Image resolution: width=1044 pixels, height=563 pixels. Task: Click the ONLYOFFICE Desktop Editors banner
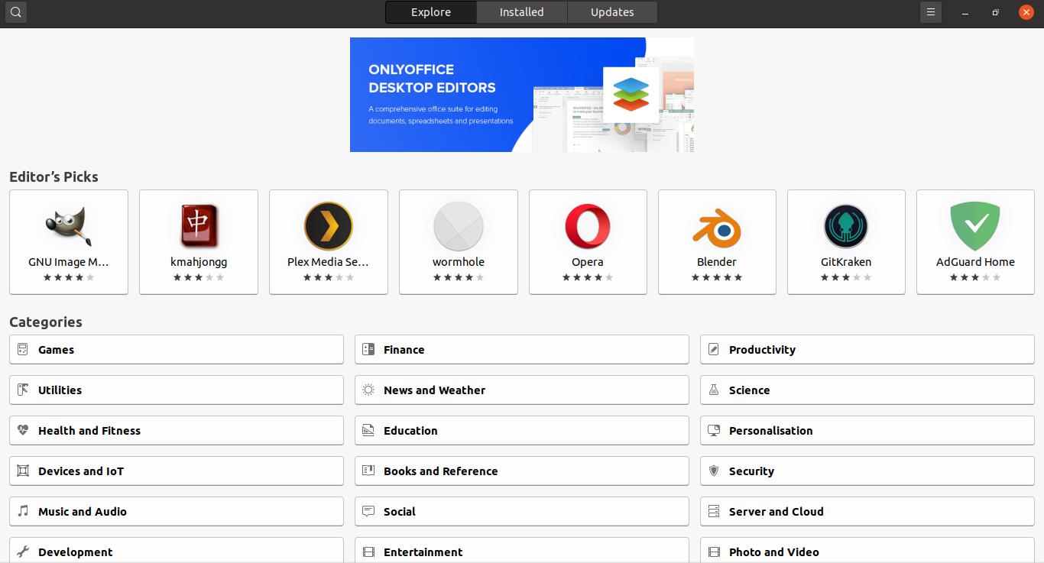coord(521,95)
